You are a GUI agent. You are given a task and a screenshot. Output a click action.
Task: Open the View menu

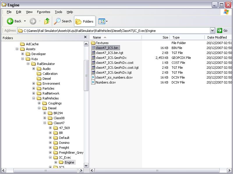coord(29,12)
